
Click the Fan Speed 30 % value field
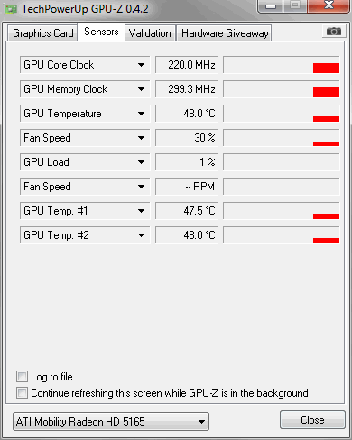point(187,138)
